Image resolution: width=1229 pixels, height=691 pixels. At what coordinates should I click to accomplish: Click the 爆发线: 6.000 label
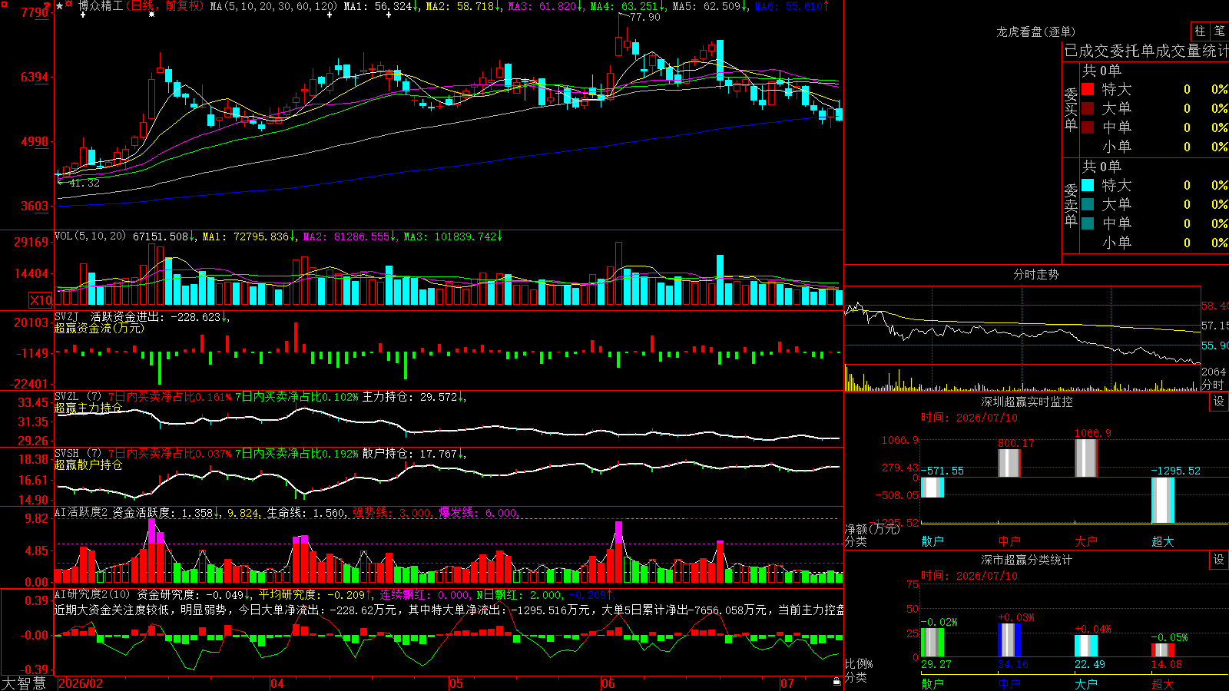(x=479, y=512)
